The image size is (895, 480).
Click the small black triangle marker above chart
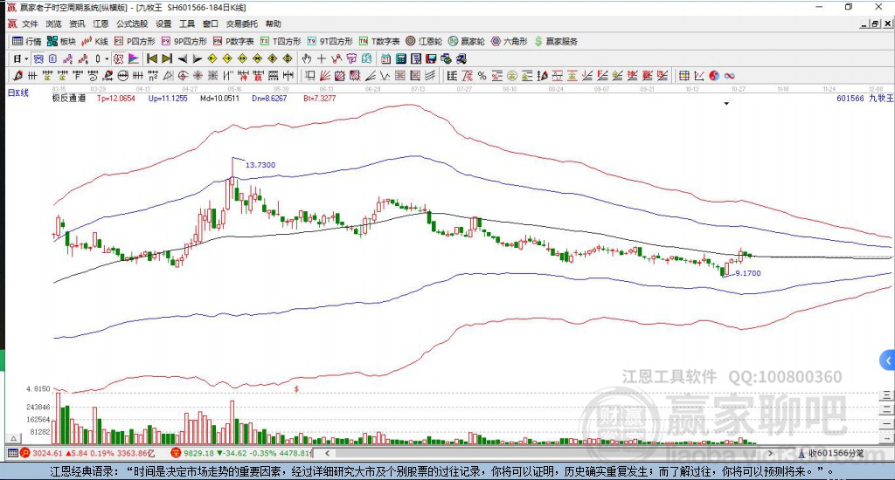pos(726,104)
